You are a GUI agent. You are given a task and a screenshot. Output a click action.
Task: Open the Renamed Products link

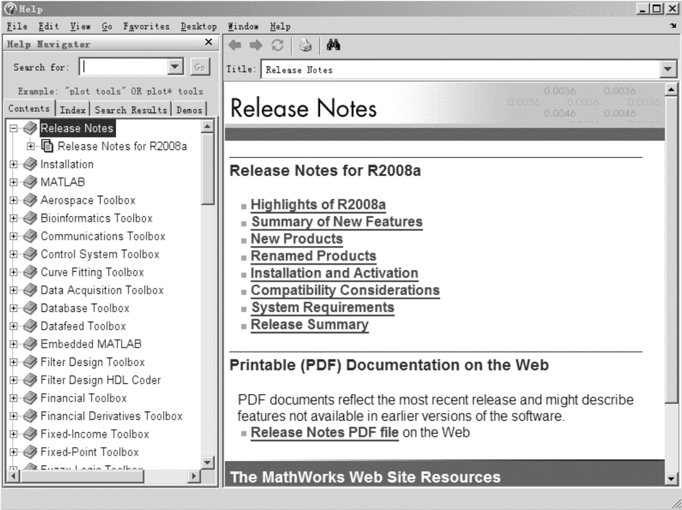pos(314,256)
